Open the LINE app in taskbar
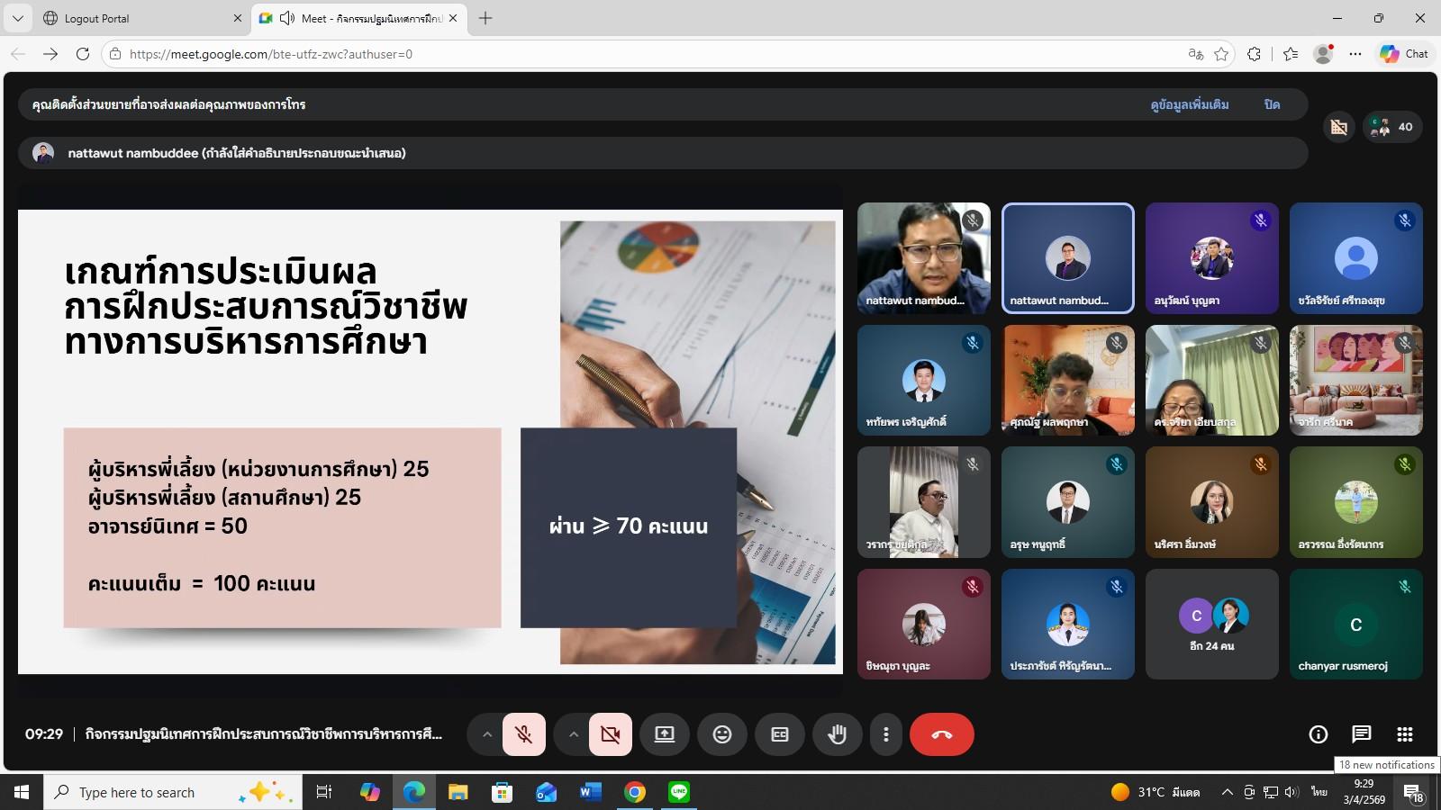The image size is (1441, 810). click(x=679, y=792)
